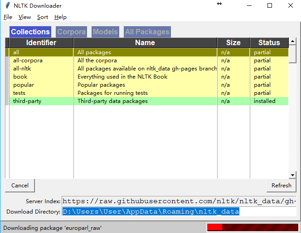
Task: Open the File menu
Action: click(x=8, y=17)
